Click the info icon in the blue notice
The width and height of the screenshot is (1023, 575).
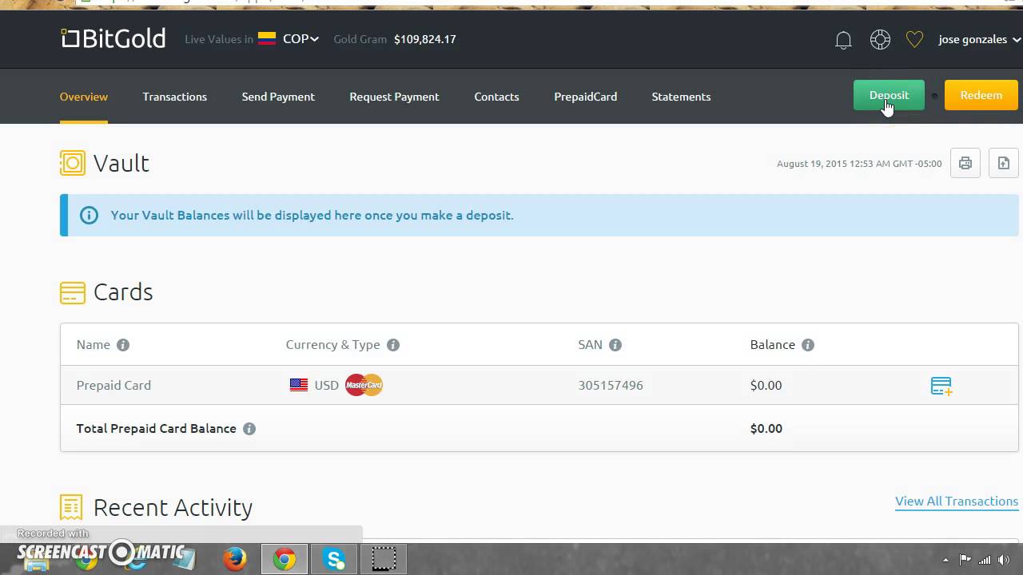[x=89, y=215]
